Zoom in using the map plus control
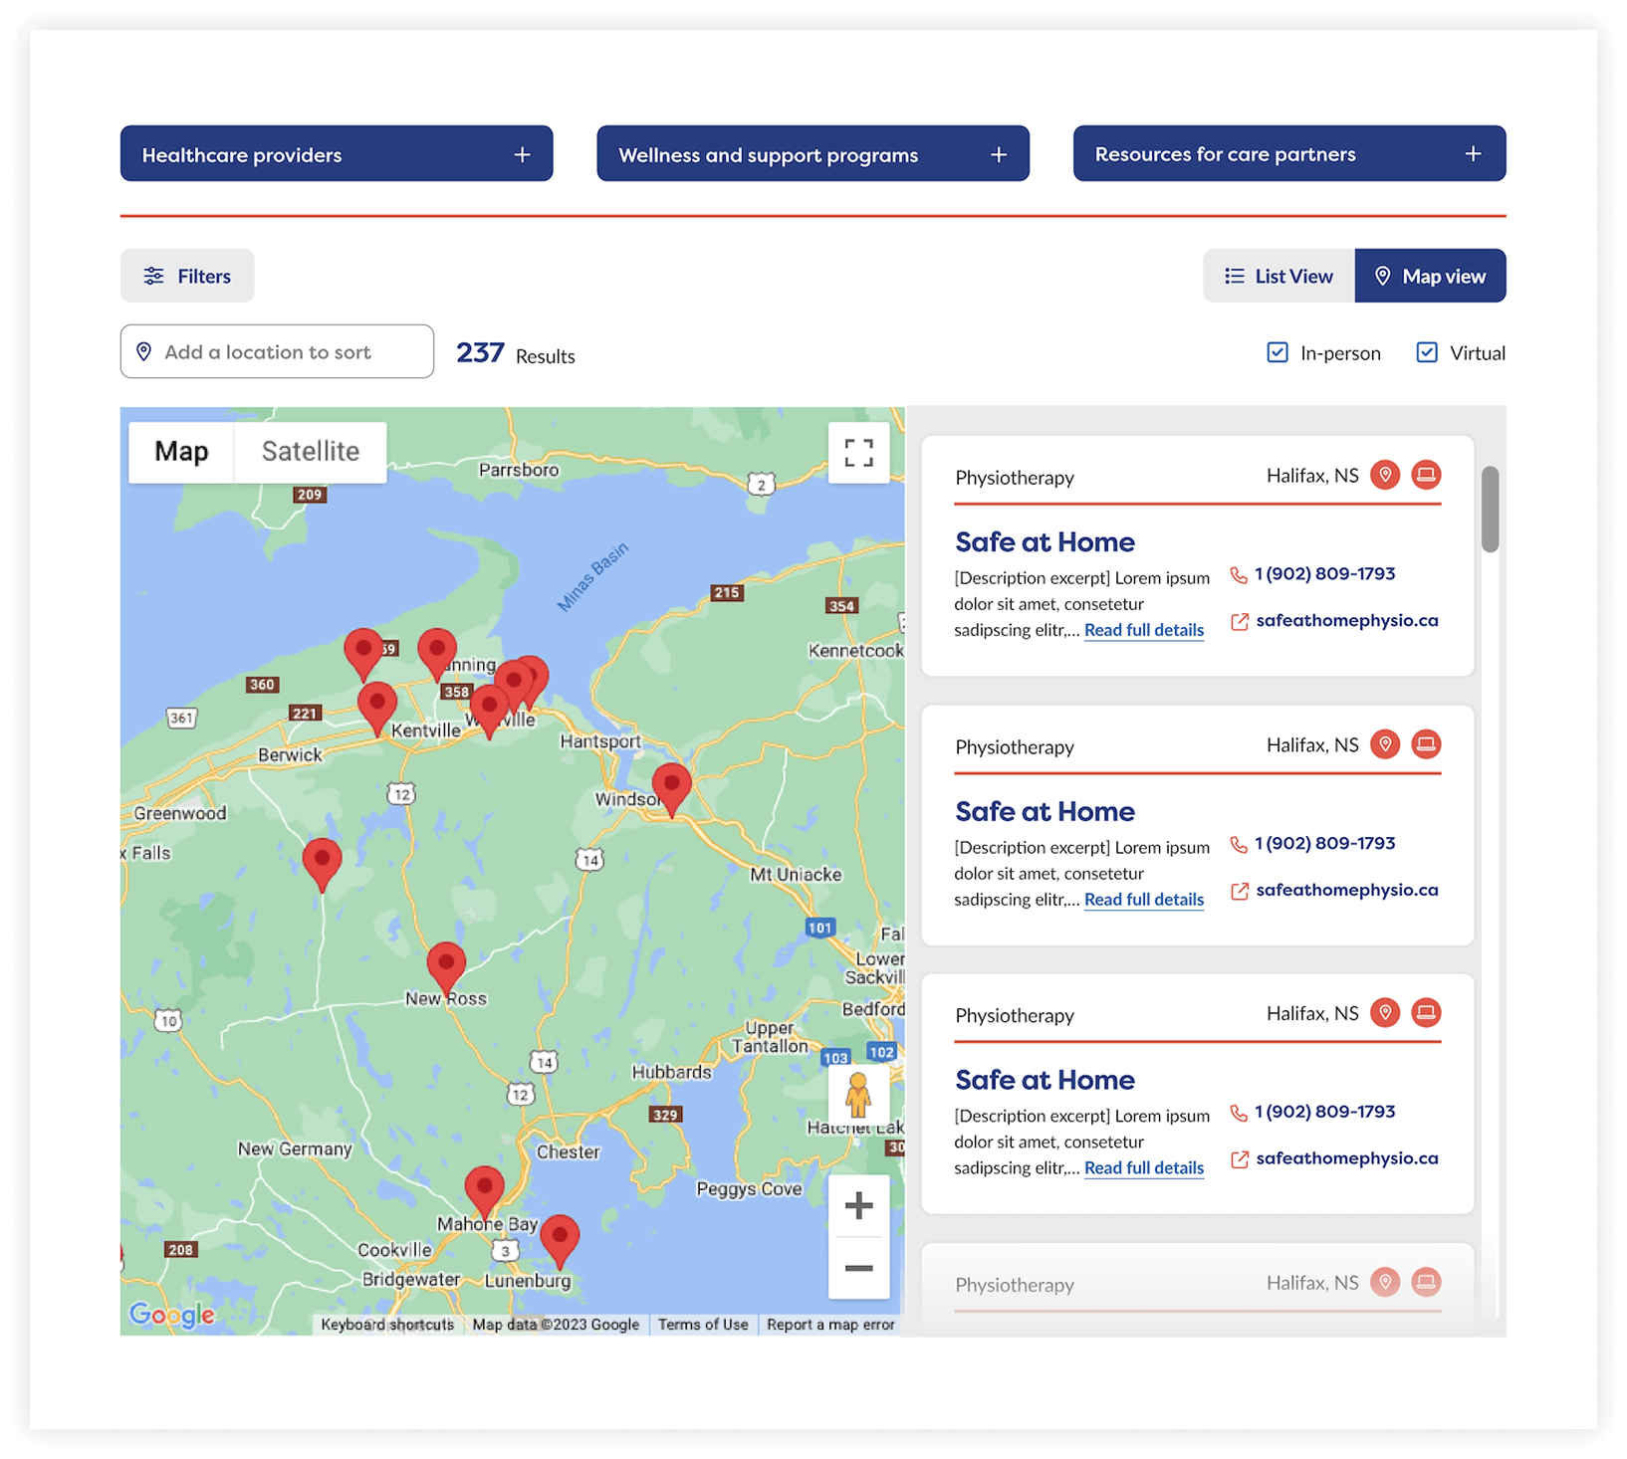Screen dimensions: 1627x1459 (x=858, y=1204)
